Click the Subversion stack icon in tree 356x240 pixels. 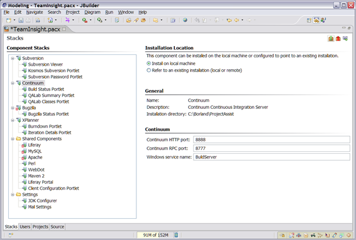coord(18,58)
